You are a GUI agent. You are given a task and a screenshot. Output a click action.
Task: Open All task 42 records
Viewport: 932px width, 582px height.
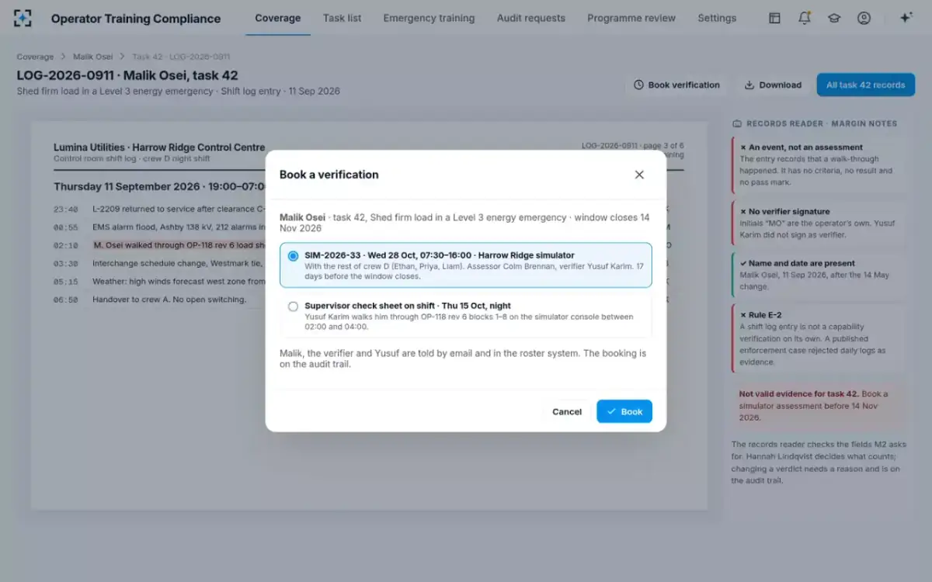pyautogui.click(x=865, y=85)
